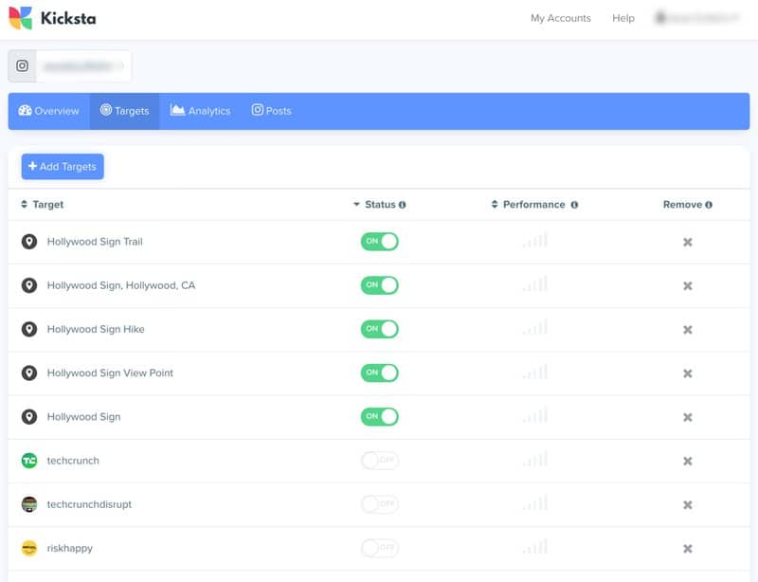Remove the riskhappy target
This screenshot has width=758, height=582.
[688, 549]
